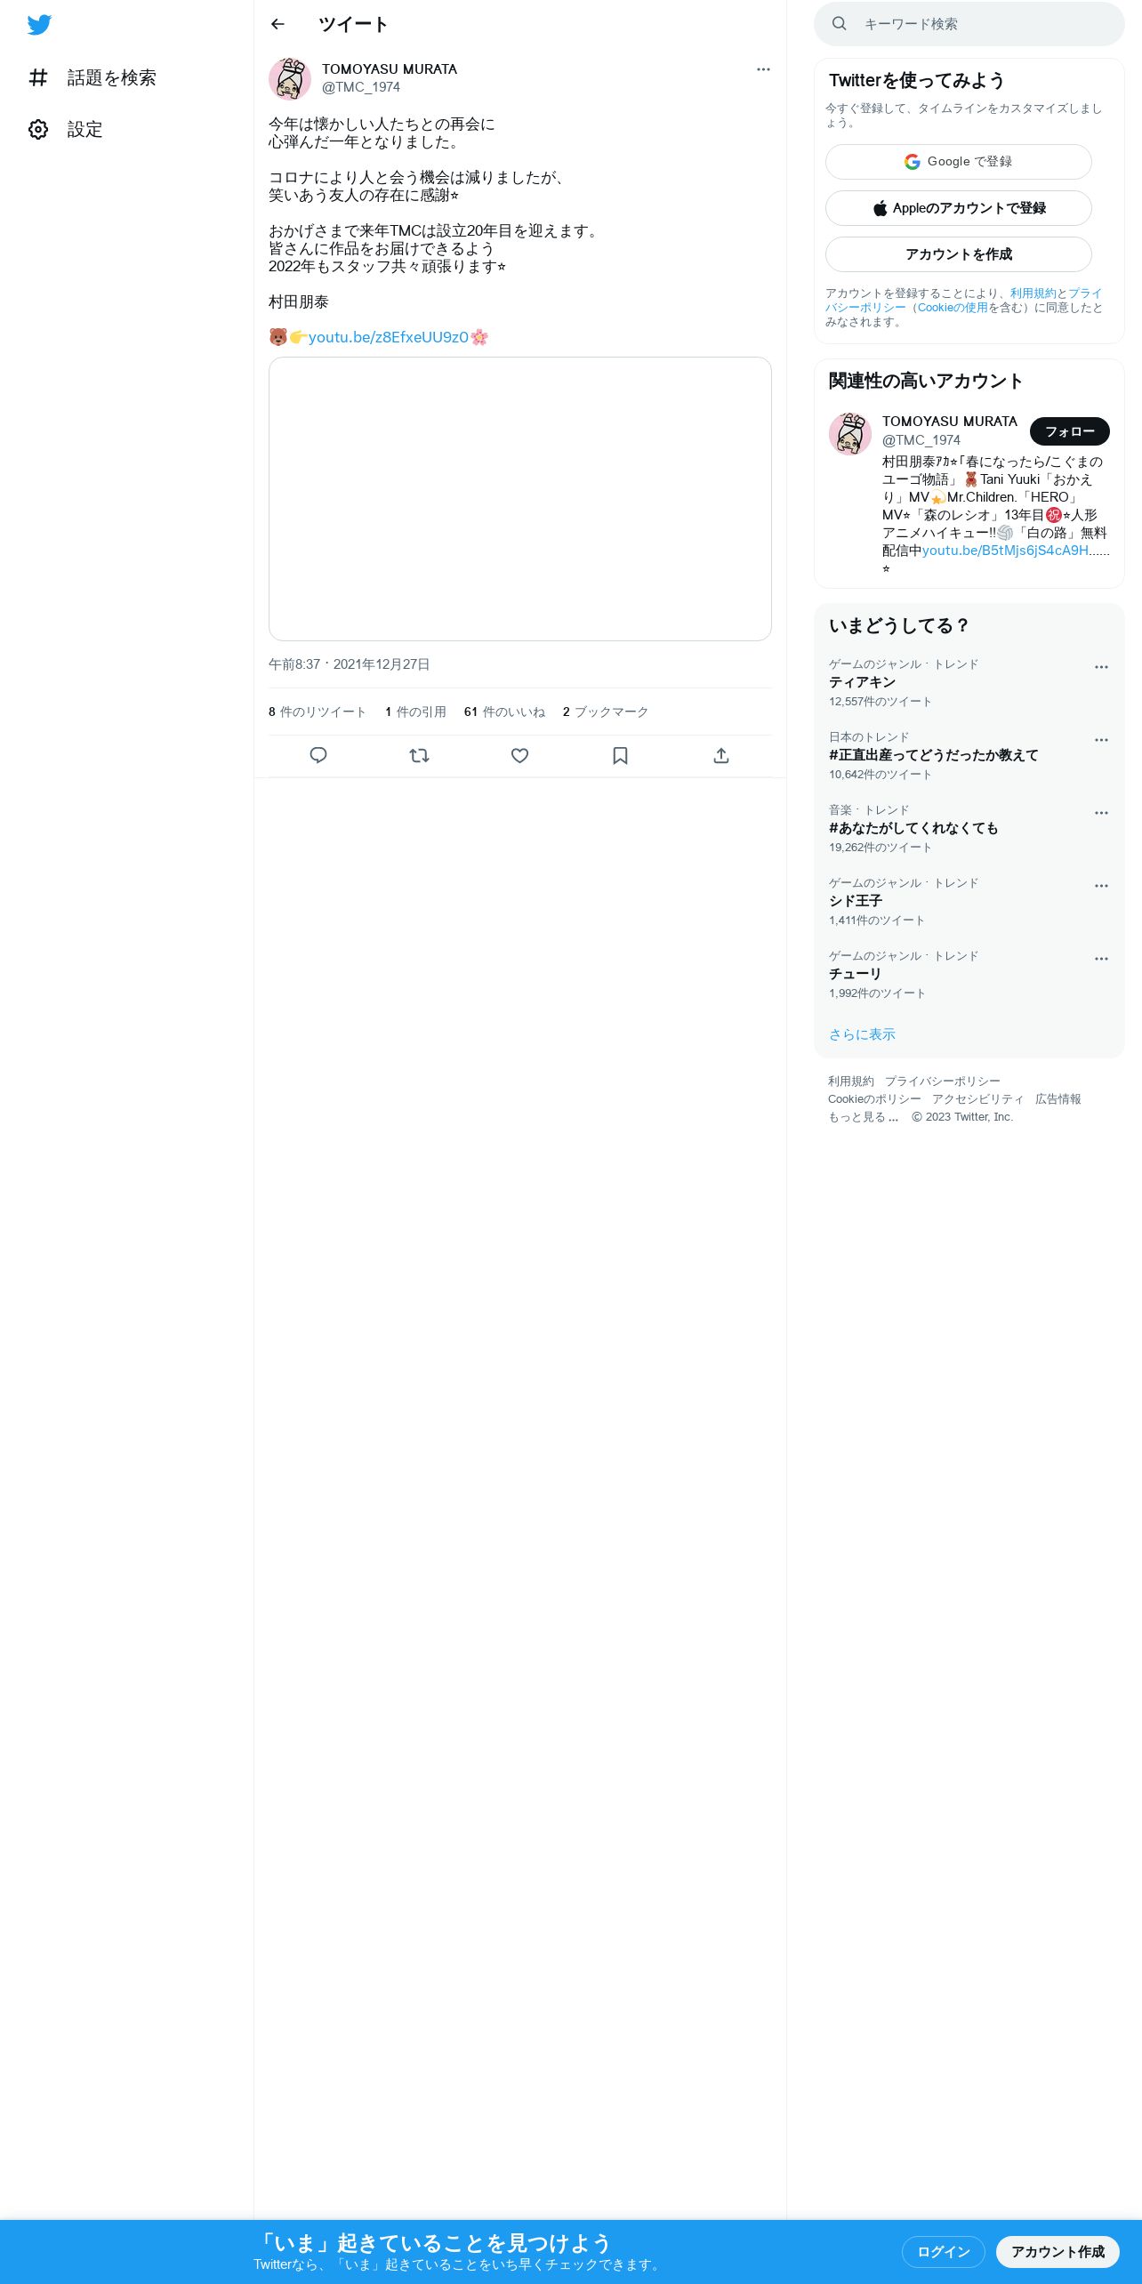
Task: Click アカウントを作成 in signup panel
Action: [959, 254]
